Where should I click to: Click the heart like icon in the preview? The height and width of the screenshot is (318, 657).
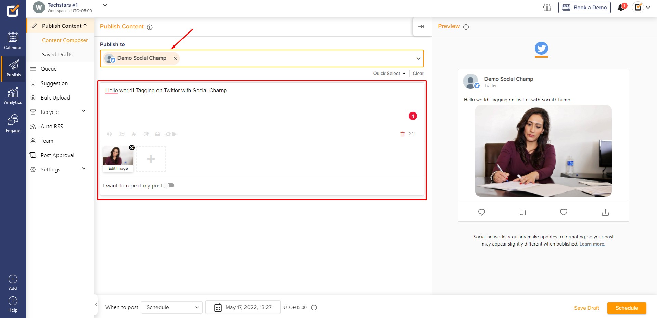(564, 212)
